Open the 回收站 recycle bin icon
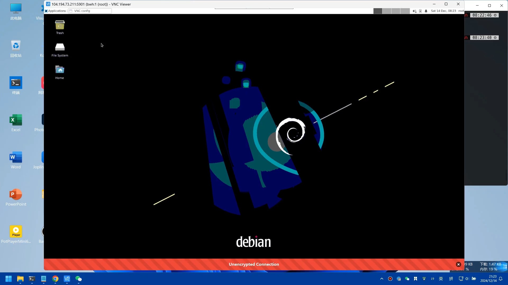Viewport: 508px width, 285px height. (16, 49)
